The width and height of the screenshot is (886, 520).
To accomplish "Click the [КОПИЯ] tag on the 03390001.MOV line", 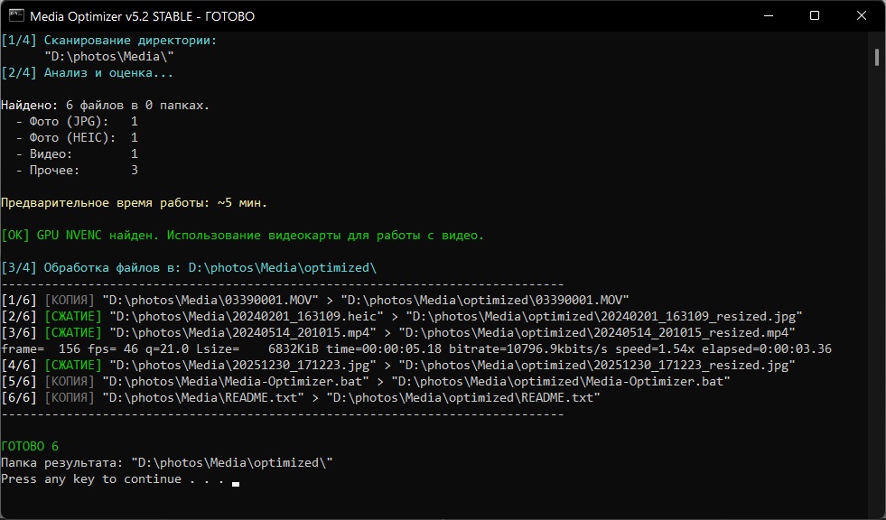I will click(69, 300).
